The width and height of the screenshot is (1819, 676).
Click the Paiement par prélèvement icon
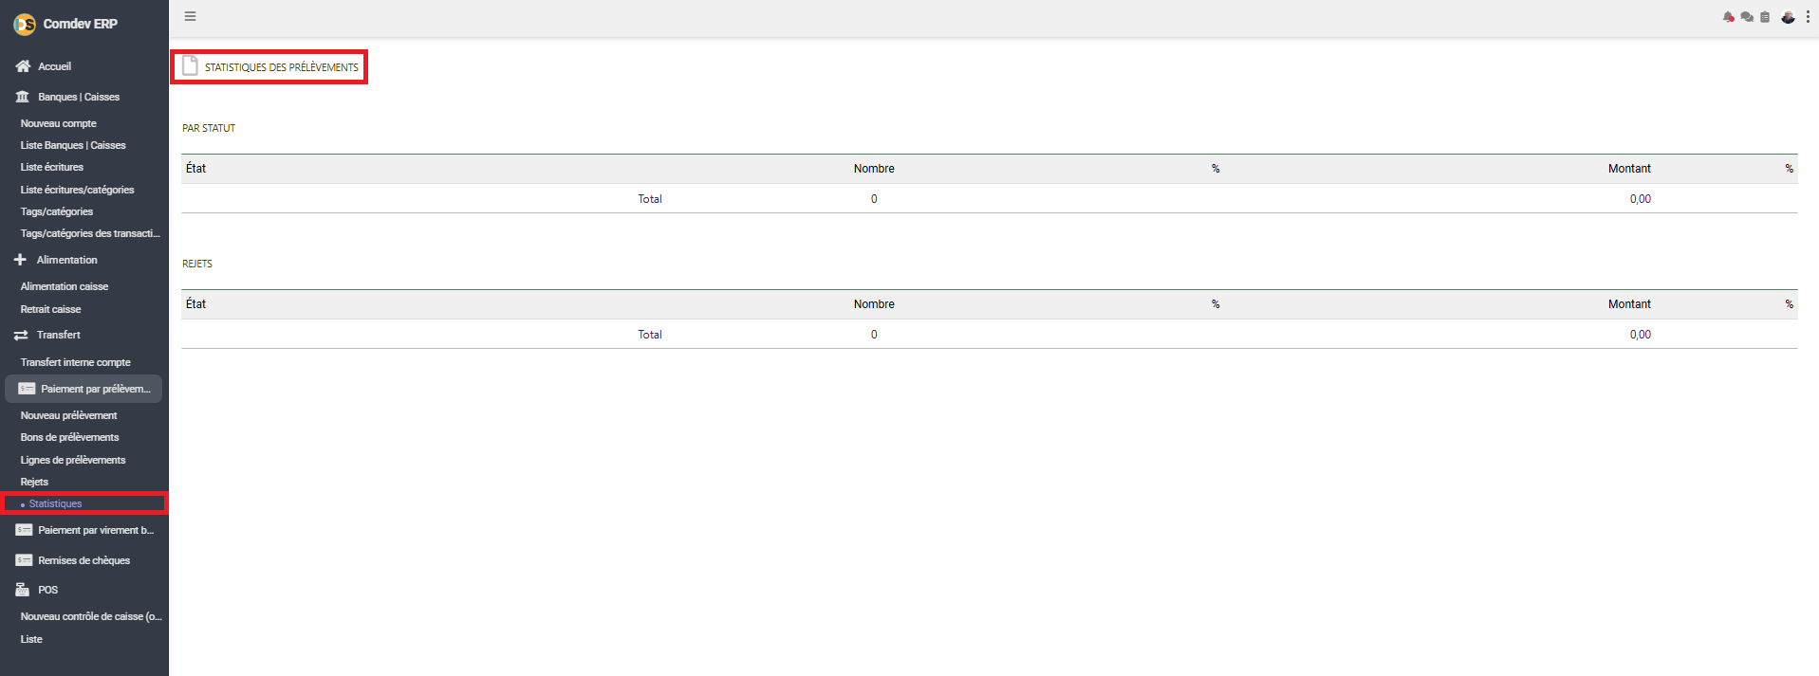[x=27, y=389]
